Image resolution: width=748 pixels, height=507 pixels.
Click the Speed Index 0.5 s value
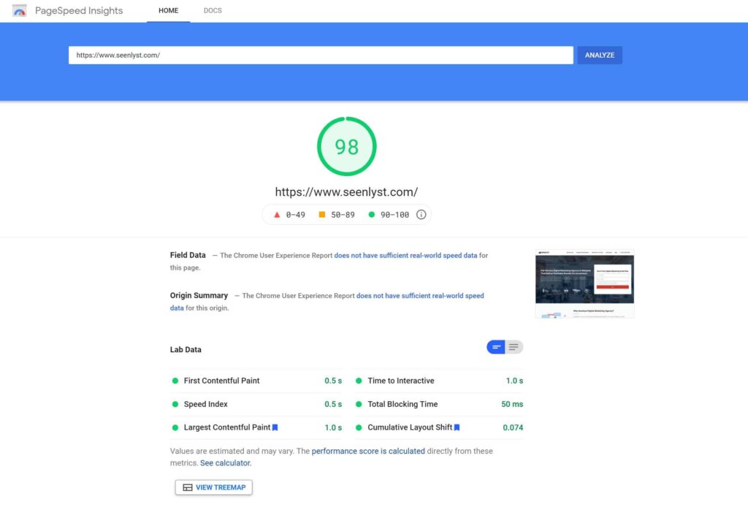[333, 404]
